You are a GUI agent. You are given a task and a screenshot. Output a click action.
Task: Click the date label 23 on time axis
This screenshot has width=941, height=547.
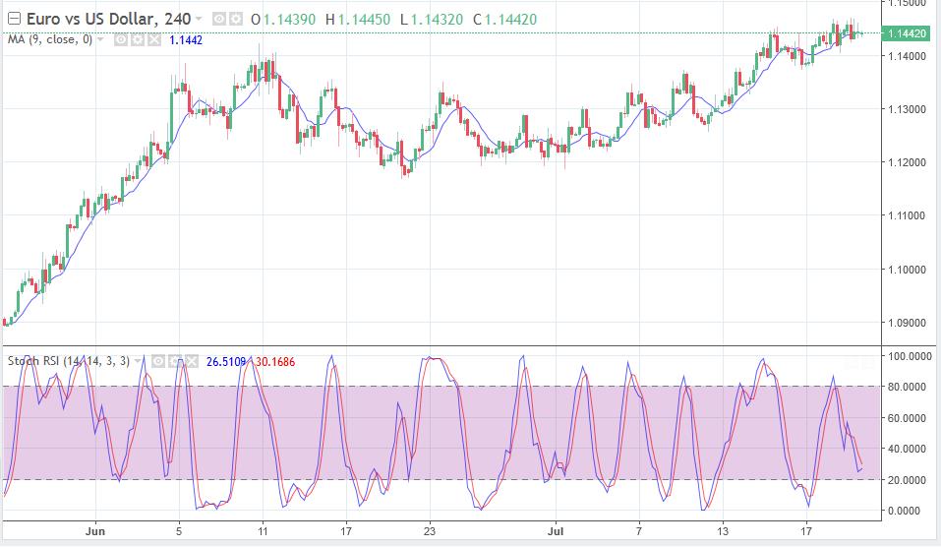pyautogui.click(x=429, y=531)
